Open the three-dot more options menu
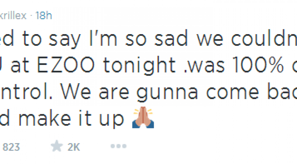Screen dimensions: 297x164 pyautogui.click(x=118, y=147)
